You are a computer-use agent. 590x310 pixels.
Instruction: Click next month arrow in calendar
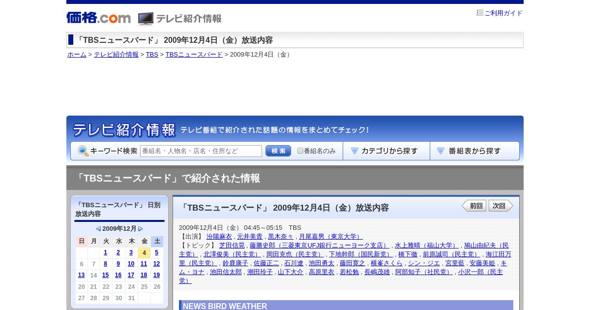141,229
